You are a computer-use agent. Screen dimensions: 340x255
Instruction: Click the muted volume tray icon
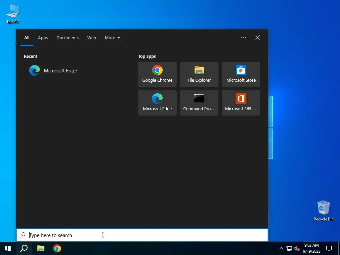click(297, 248)
